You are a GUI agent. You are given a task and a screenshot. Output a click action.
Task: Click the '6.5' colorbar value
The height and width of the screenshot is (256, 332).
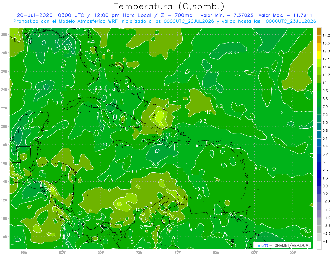325,123
